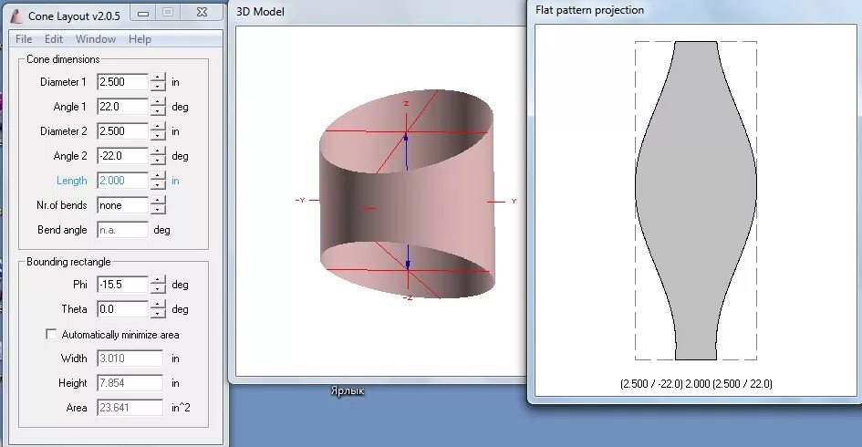Increase Phi with up spinner arrow
862x447 pixels.
pyautogui.click(x=158, y=281)
